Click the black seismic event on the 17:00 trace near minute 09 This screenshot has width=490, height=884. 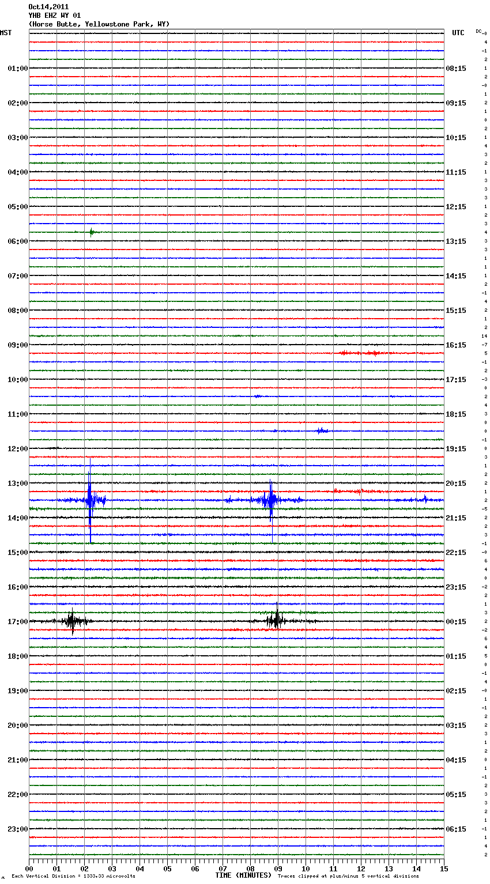tap(277, 621)
